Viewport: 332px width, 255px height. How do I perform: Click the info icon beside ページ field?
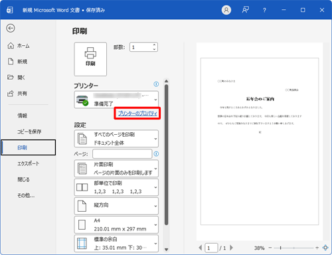[156, 154]
